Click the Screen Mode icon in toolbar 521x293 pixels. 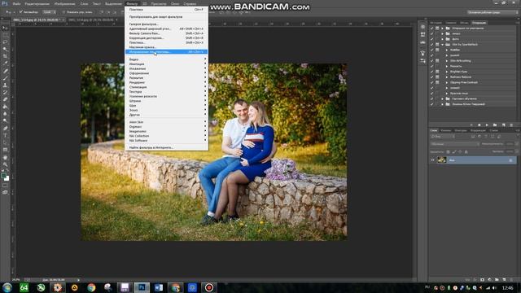5,192
